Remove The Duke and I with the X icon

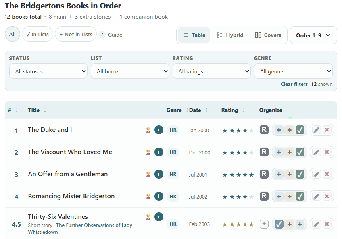pyautogui.click(x=327, y=130)
